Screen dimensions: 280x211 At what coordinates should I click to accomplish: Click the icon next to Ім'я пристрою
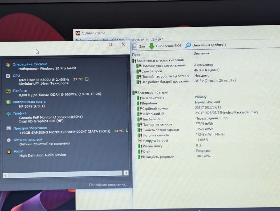coord(139,98)
